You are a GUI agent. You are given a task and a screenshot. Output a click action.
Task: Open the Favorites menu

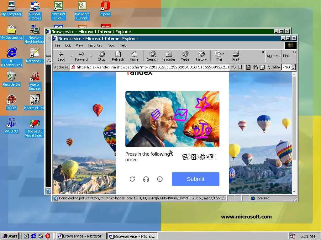95,45
